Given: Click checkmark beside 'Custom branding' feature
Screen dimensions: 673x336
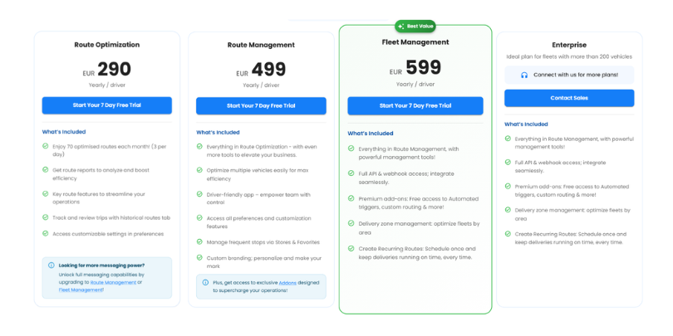Looking at the screenshot, I should [x=199, y=257].
